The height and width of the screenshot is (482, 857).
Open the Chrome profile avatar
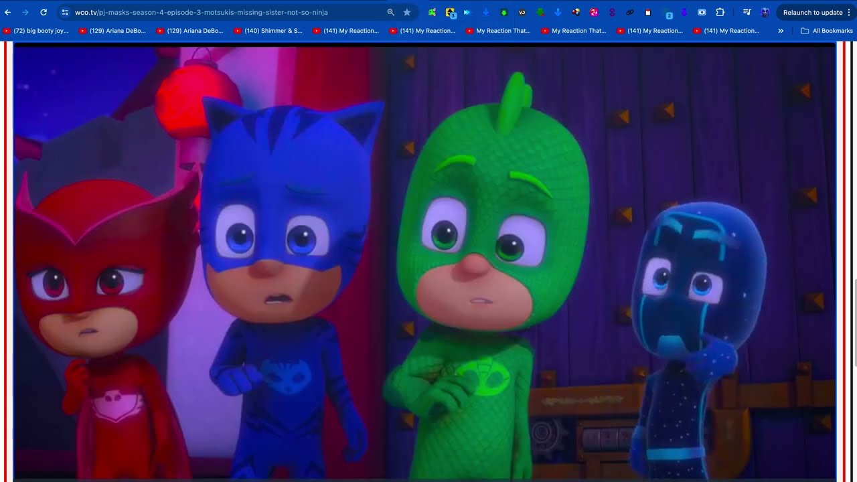[x=765, y=12]
